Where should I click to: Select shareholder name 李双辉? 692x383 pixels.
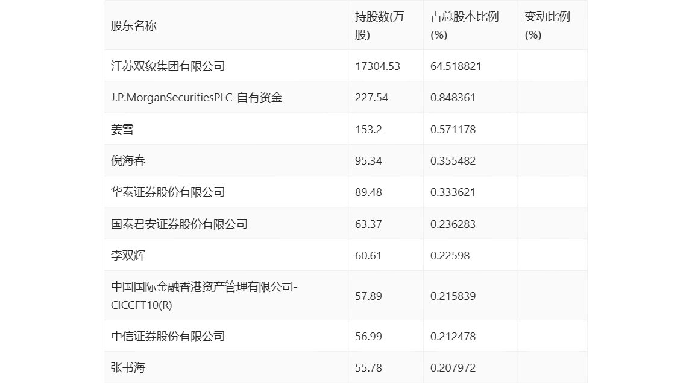pos(128,255)
